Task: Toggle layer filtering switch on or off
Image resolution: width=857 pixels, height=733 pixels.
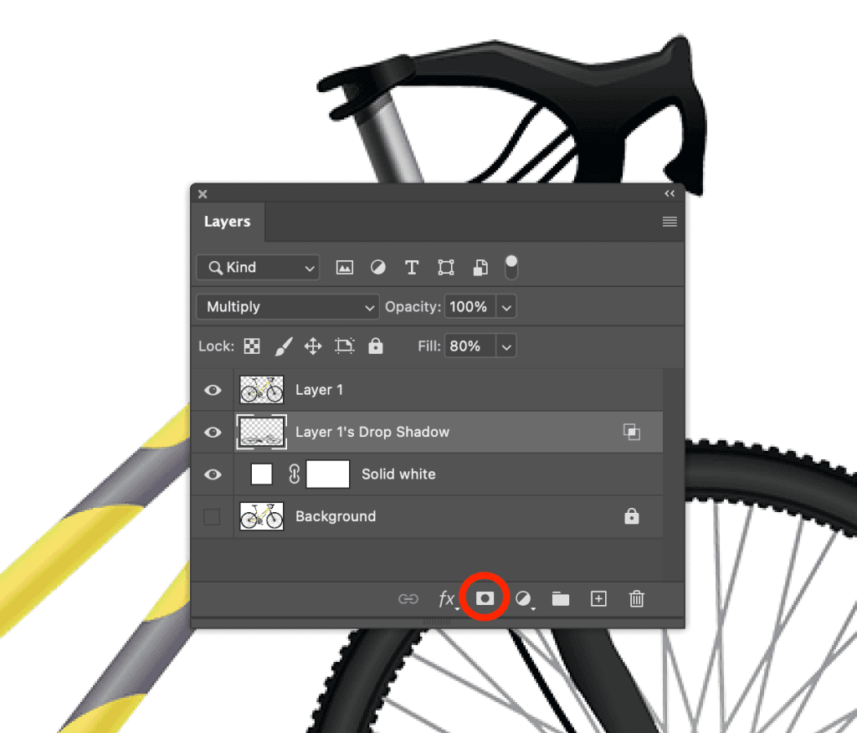Action: [x=511, y=267]
